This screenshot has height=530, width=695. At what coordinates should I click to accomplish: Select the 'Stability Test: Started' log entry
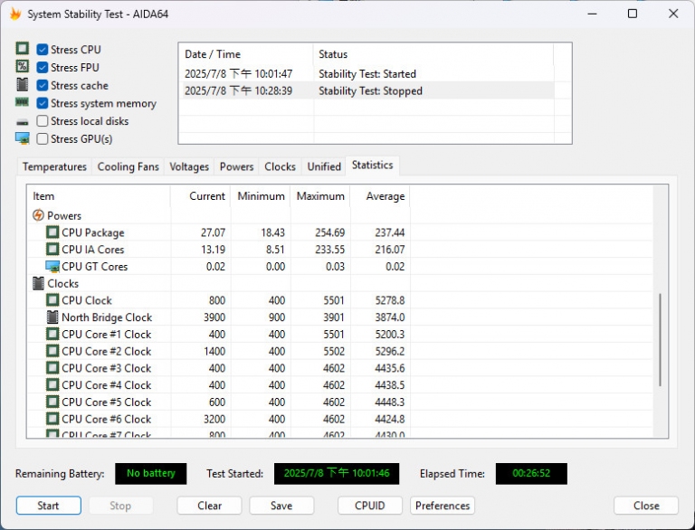(367, 73)
